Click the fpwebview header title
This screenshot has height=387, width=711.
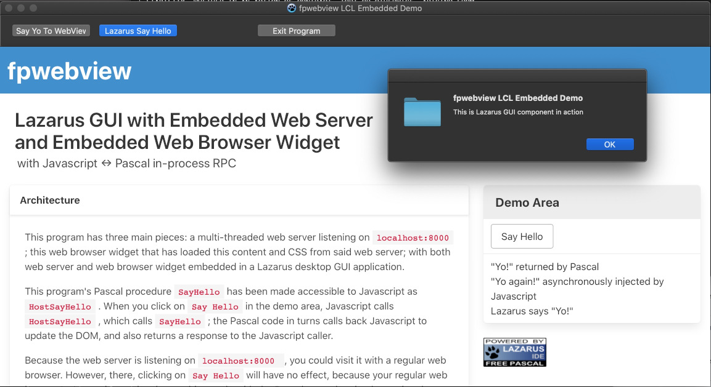tap(70, 71)
